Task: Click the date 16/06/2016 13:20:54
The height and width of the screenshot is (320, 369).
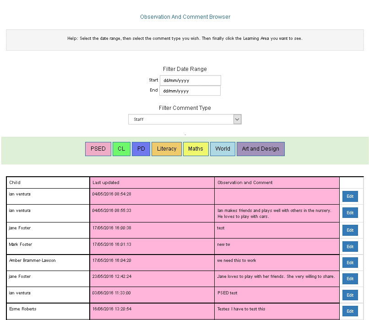Action: (x=112, y=309)
